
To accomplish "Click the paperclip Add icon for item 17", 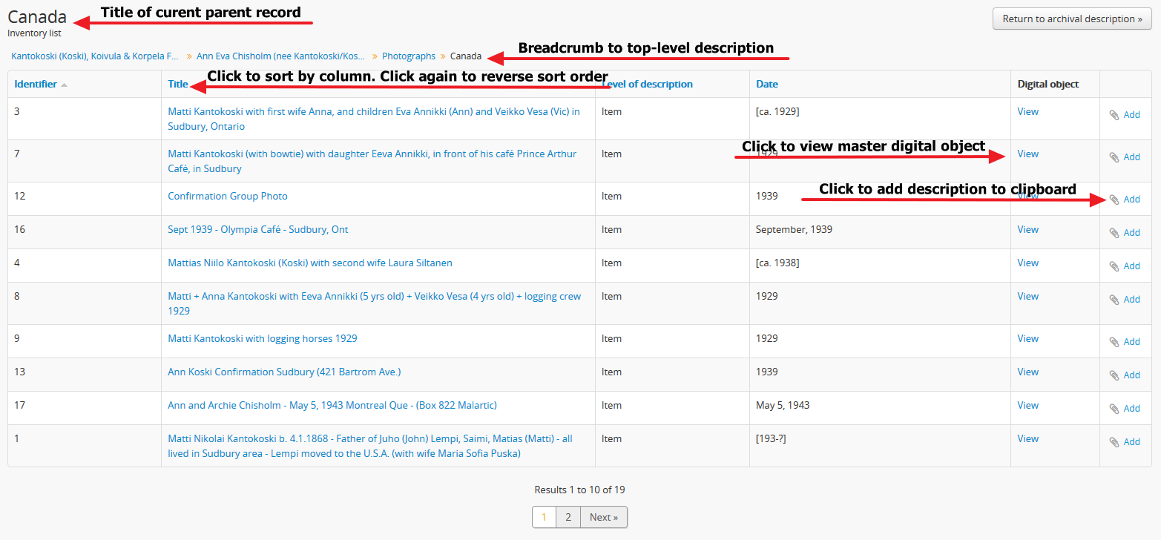I will coord(1124,409).
